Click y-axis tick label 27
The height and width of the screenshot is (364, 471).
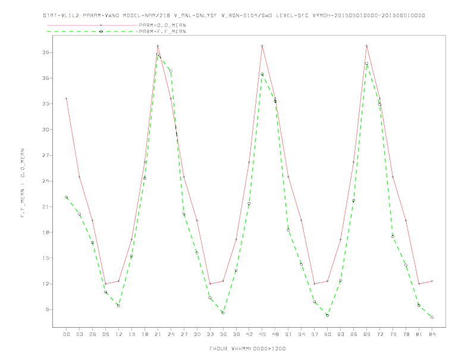[x=45, y=155]
